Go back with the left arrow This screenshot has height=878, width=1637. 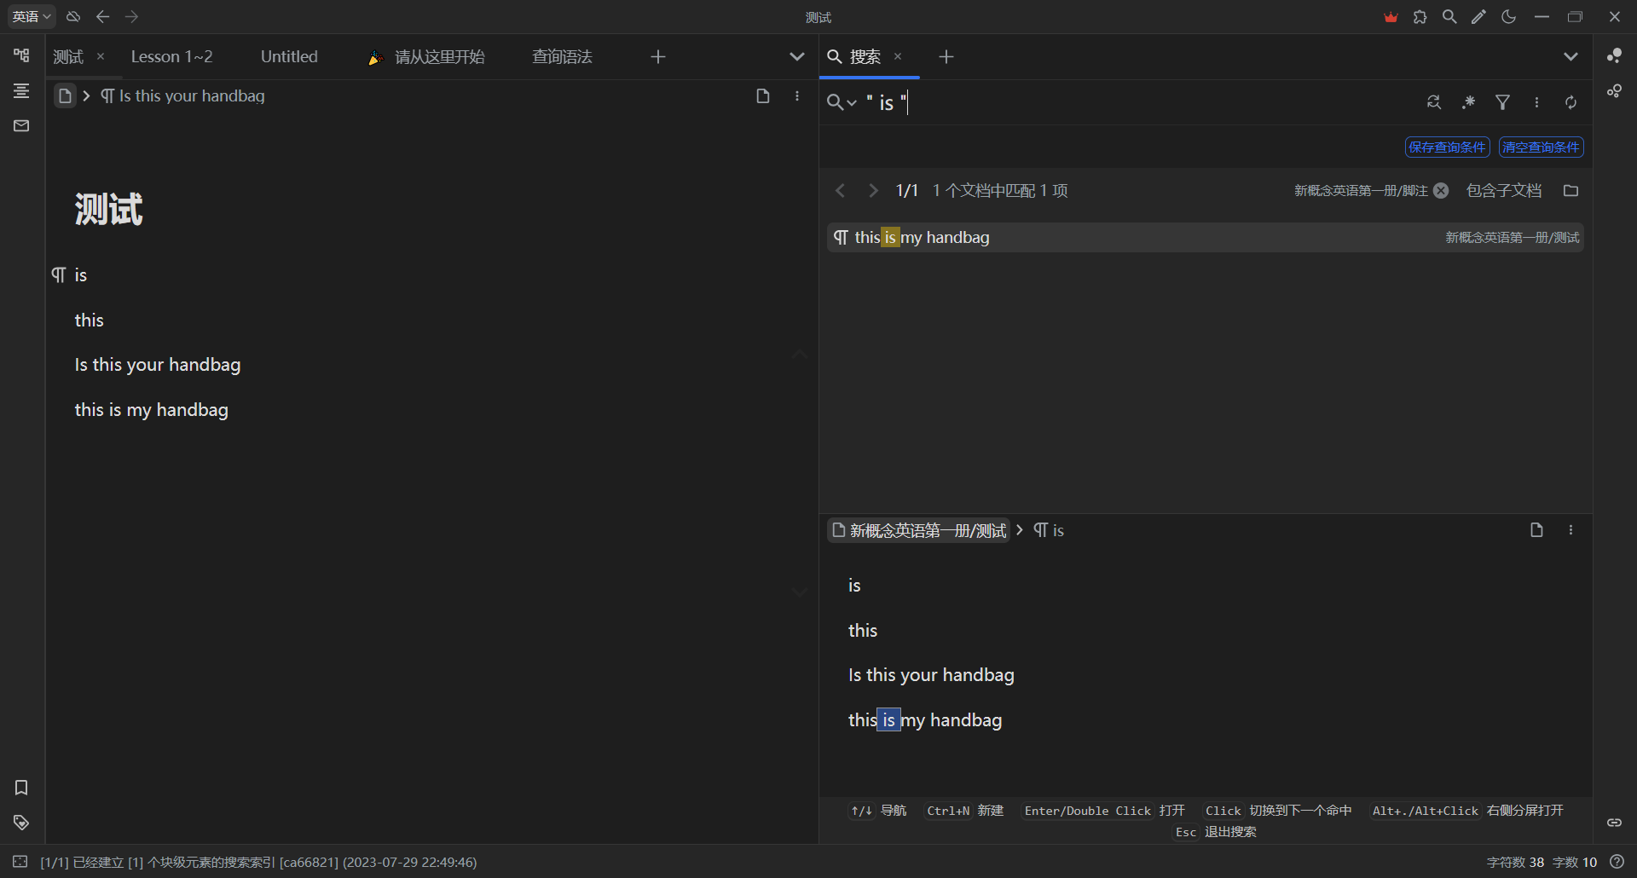[103, 16]
